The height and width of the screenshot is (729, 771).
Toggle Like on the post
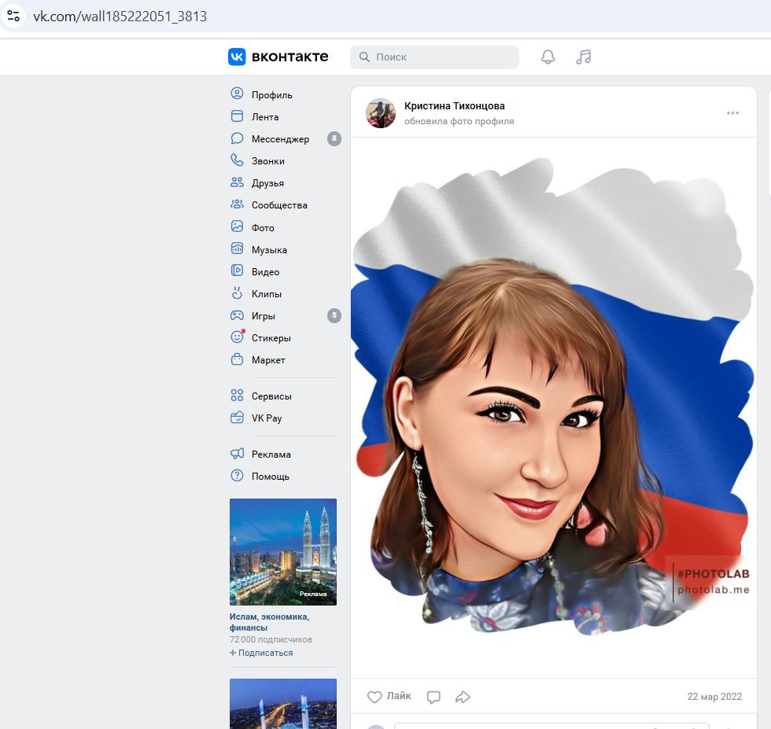tap(389, 697)
